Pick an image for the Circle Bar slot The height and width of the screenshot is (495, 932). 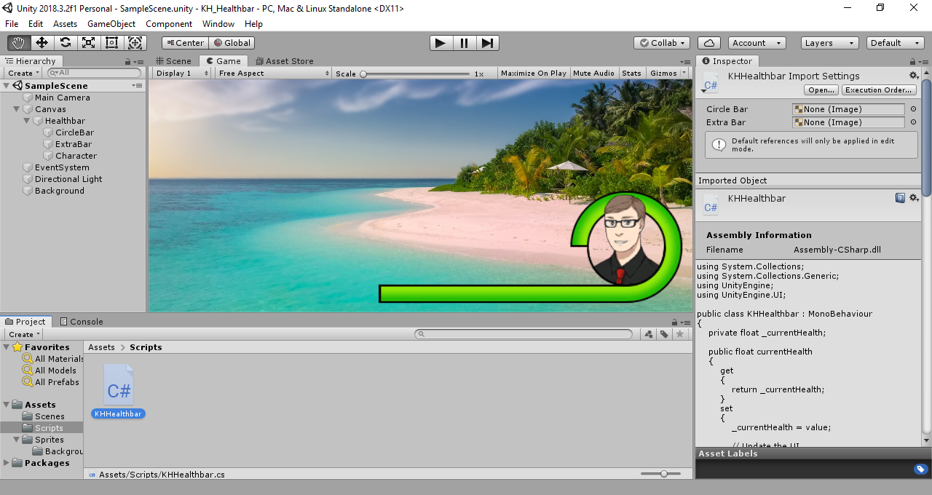pyautogui.click(x=913, y=108)
